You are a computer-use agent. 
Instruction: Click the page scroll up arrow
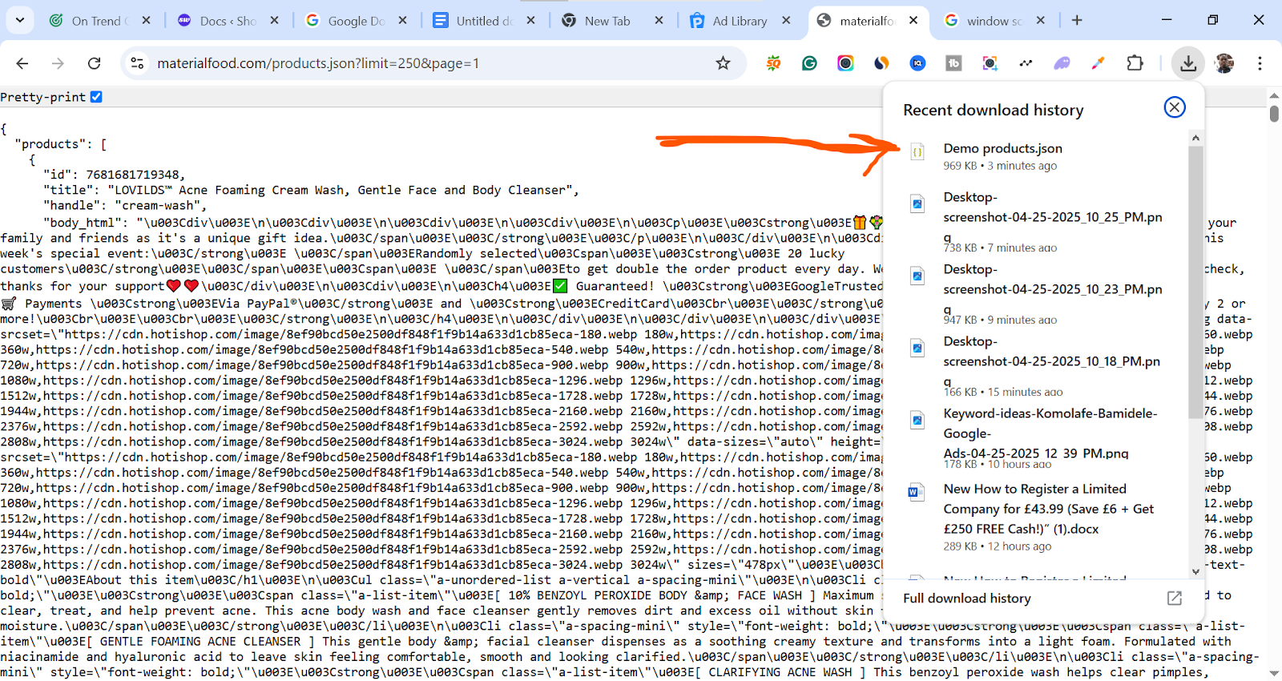point(1274,95)
